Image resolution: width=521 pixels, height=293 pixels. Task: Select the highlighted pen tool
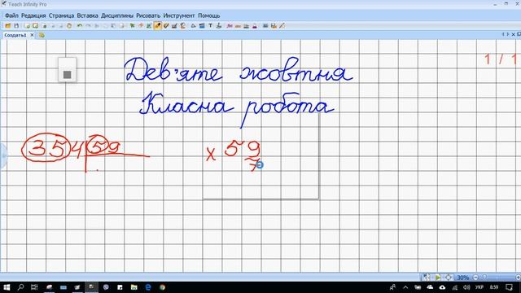click(158, 25)
